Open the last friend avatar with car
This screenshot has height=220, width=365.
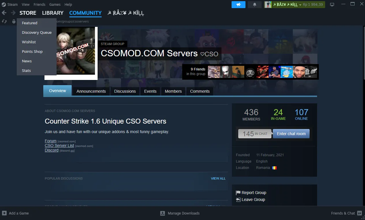click(311, 72)
